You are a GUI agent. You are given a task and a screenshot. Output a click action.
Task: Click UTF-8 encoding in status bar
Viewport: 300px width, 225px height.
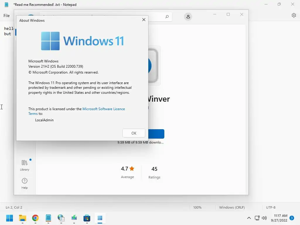point(271,207)
